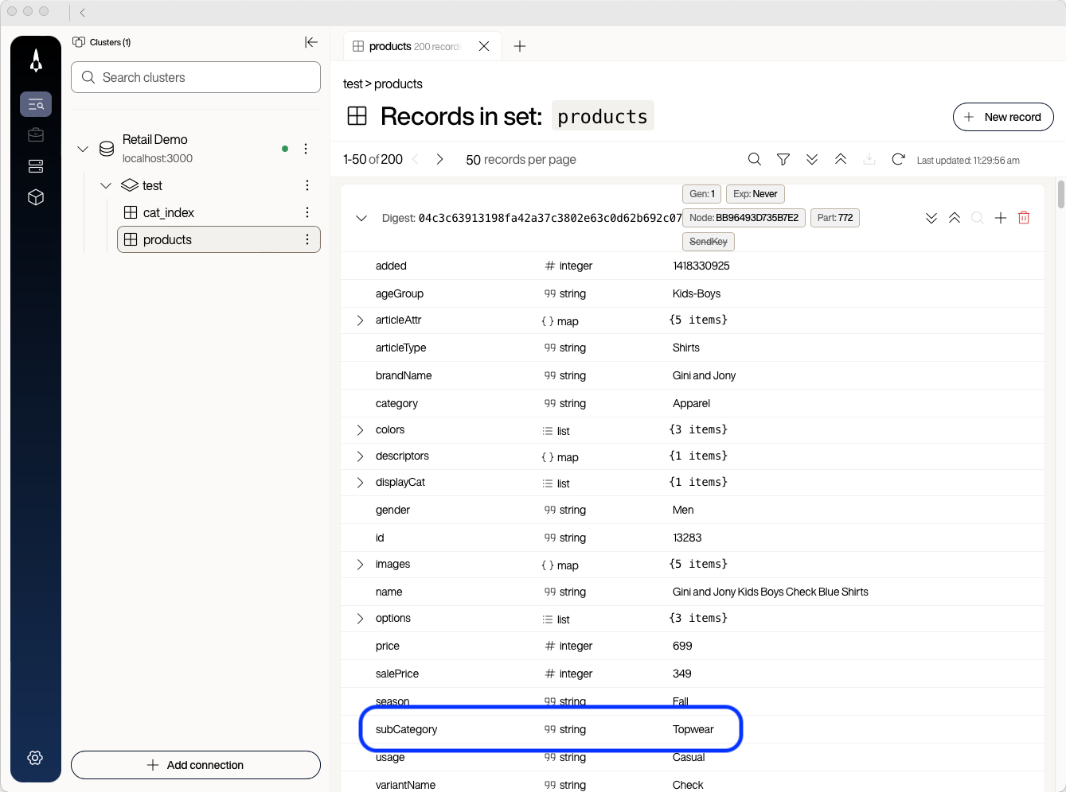Collapse the Retail Demo cluster tree

(x=83, y=149)
